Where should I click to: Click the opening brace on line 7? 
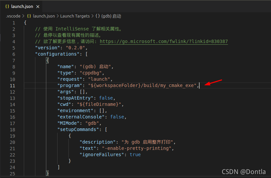pyautogui.click(x=47, y=60)
